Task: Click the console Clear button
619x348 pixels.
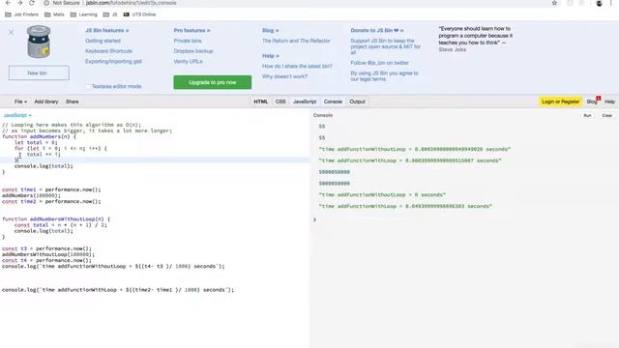Action: coord(607,115)
